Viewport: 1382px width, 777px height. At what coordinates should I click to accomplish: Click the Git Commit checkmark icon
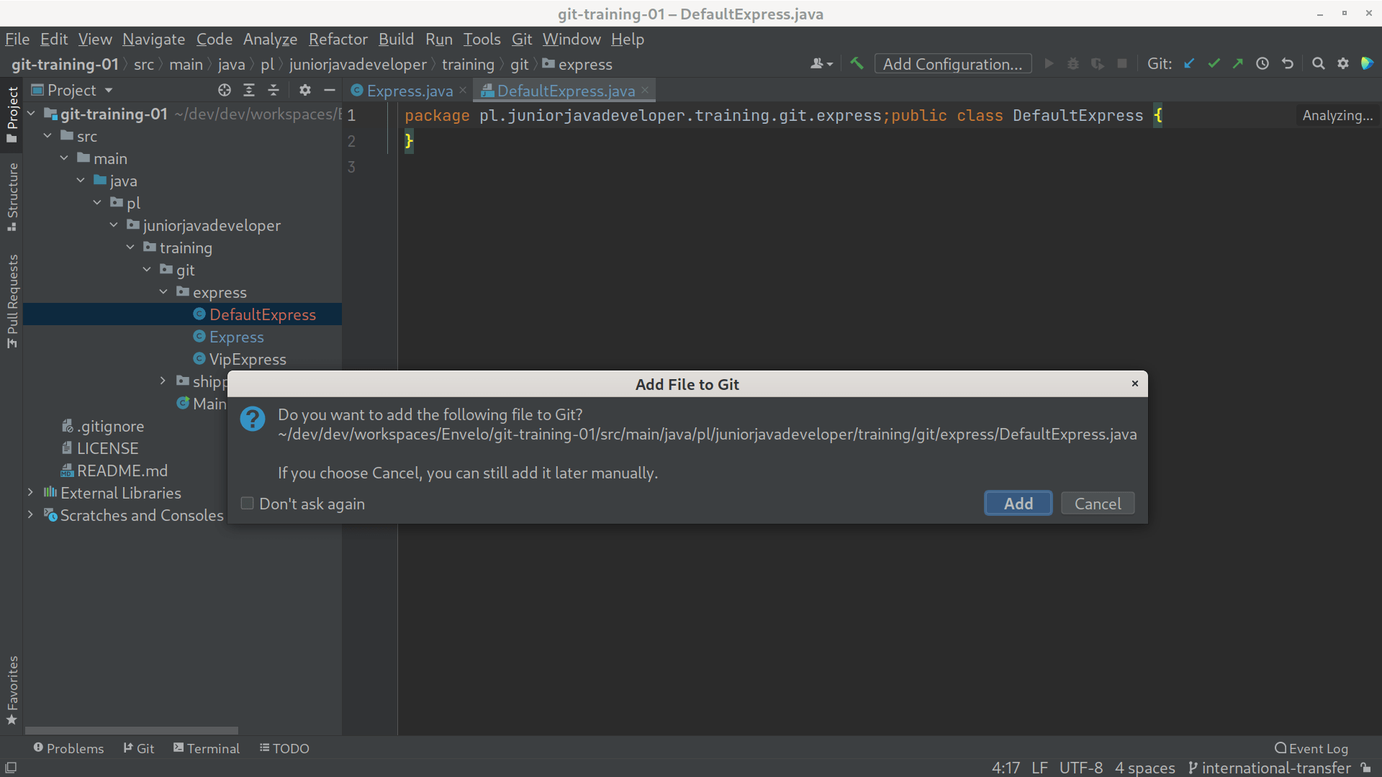tap(1214, 64)
